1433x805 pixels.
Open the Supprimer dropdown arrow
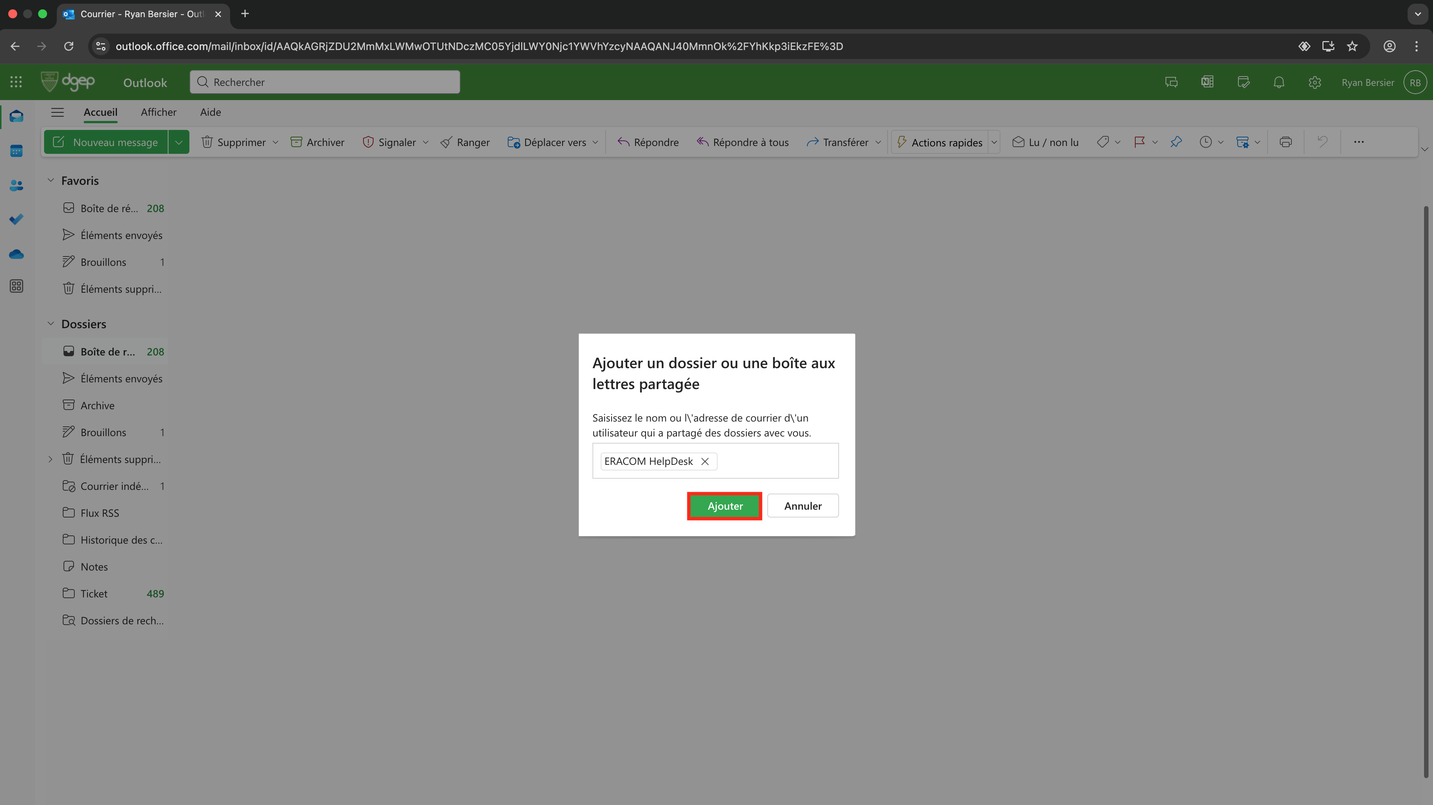click(275, 142)
